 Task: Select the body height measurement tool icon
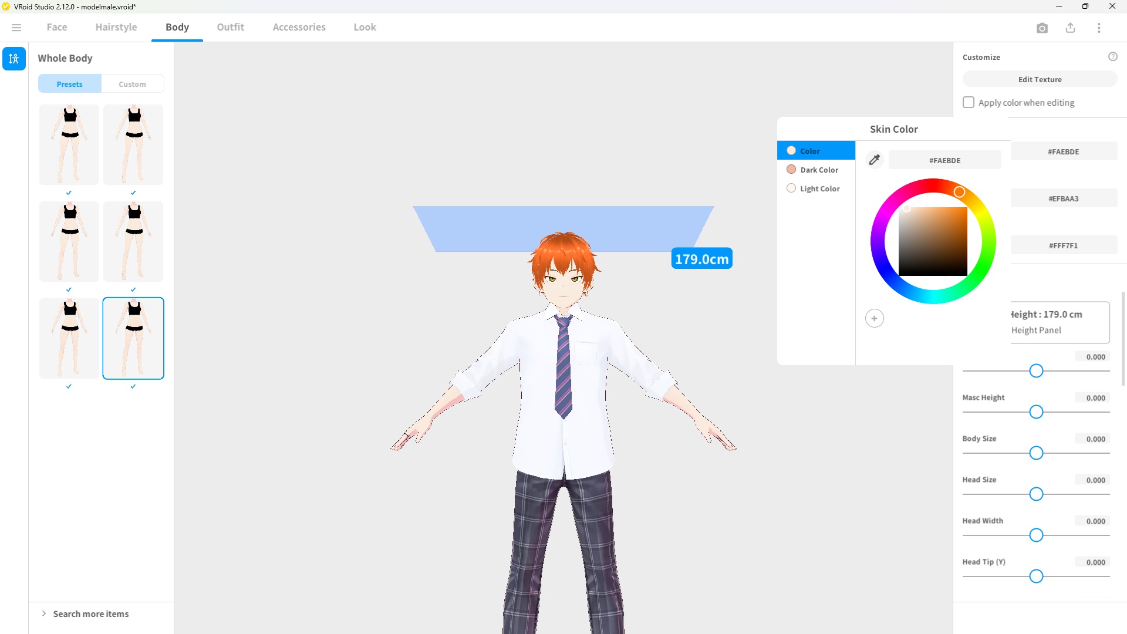coord(14,59)
